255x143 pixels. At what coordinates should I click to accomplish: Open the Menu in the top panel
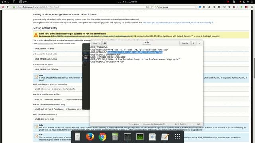(5, 2)
